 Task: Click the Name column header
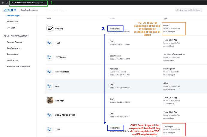pos(49,19)
